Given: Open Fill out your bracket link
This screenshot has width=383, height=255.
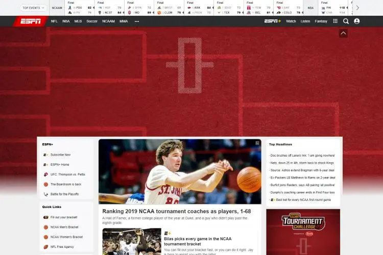Looking at the screenshot, I should [x=64, y=217].
